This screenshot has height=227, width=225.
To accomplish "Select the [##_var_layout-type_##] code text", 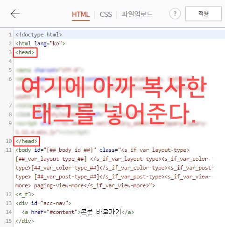I will 51,159.
